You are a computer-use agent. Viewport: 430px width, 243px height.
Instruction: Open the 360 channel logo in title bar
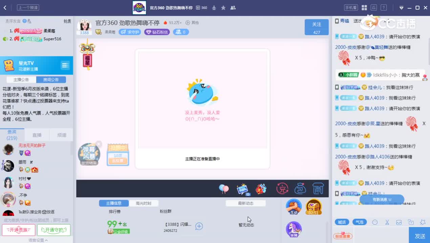139,8
